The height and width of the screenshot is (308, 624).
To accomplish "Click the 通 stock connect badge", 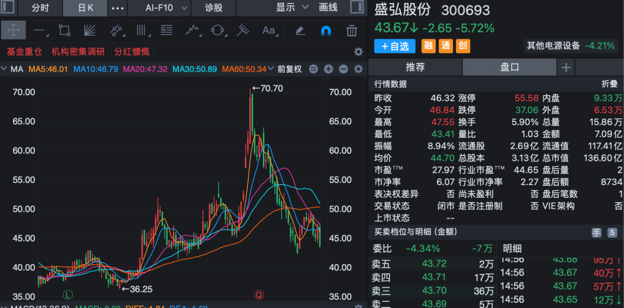I will (x=445, y=46).
